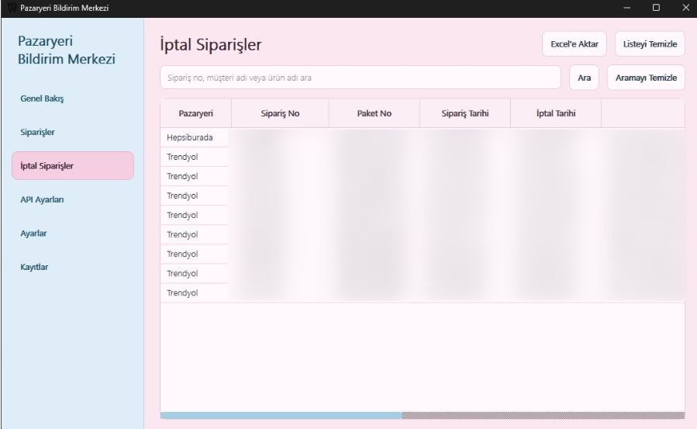The height and width of the screenshot is (429, 697).
Task: Select the Hepsiburada row cell
Action: (195, 137)
